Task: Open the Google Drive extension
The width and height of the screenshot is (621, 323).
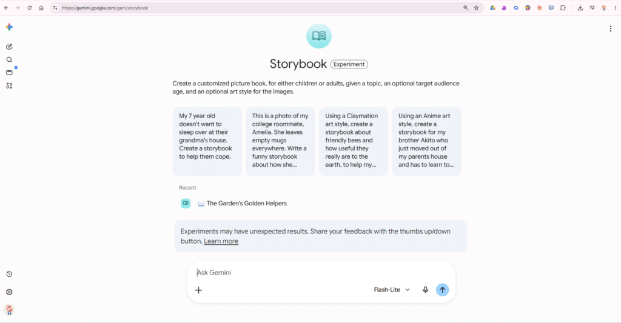Action: pyautogui.click(x=492, y=8)
